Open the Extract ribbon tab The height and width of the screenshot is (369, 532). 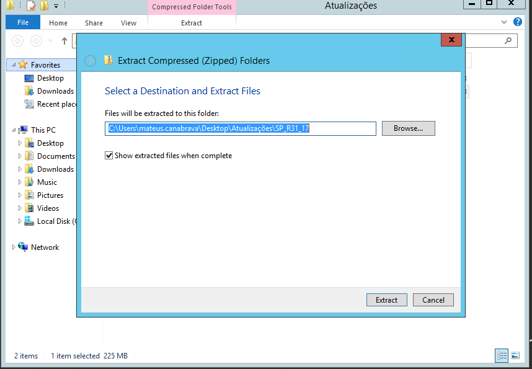point(192,23)
